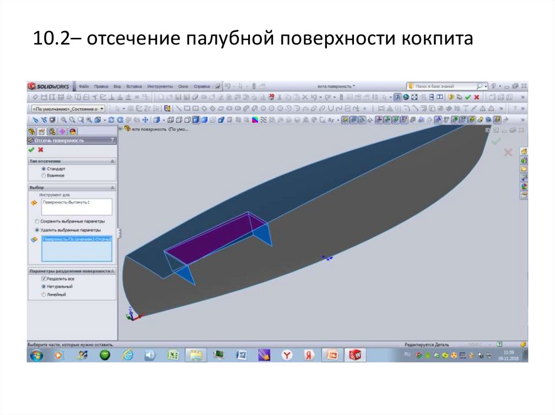Select Corner Rectangle sketch tool
This screenshot has width=555, height=415.
pyautogui.click(x=187, y=109)
